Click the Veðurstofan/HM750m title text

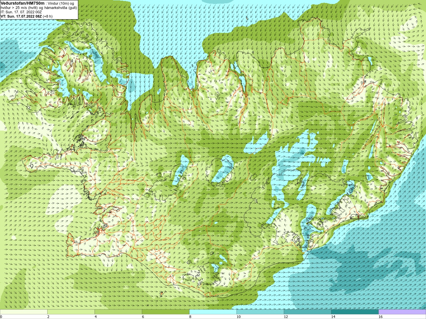[x=23, y=3]
